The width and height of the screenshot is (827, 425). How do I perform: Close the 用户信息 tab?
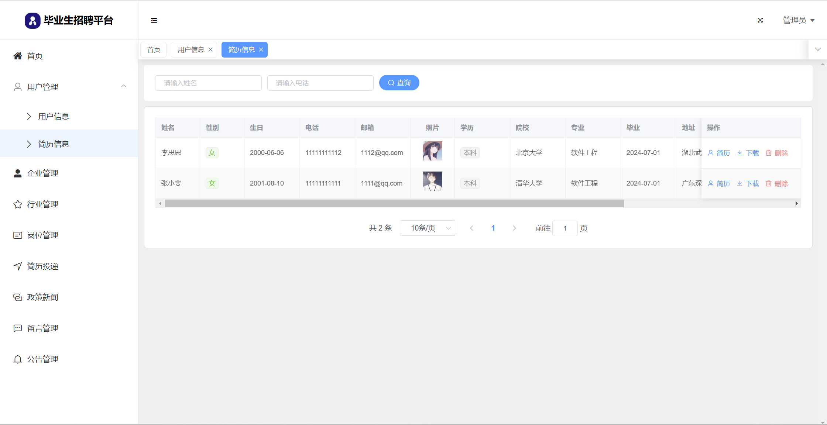click(210, 50)
